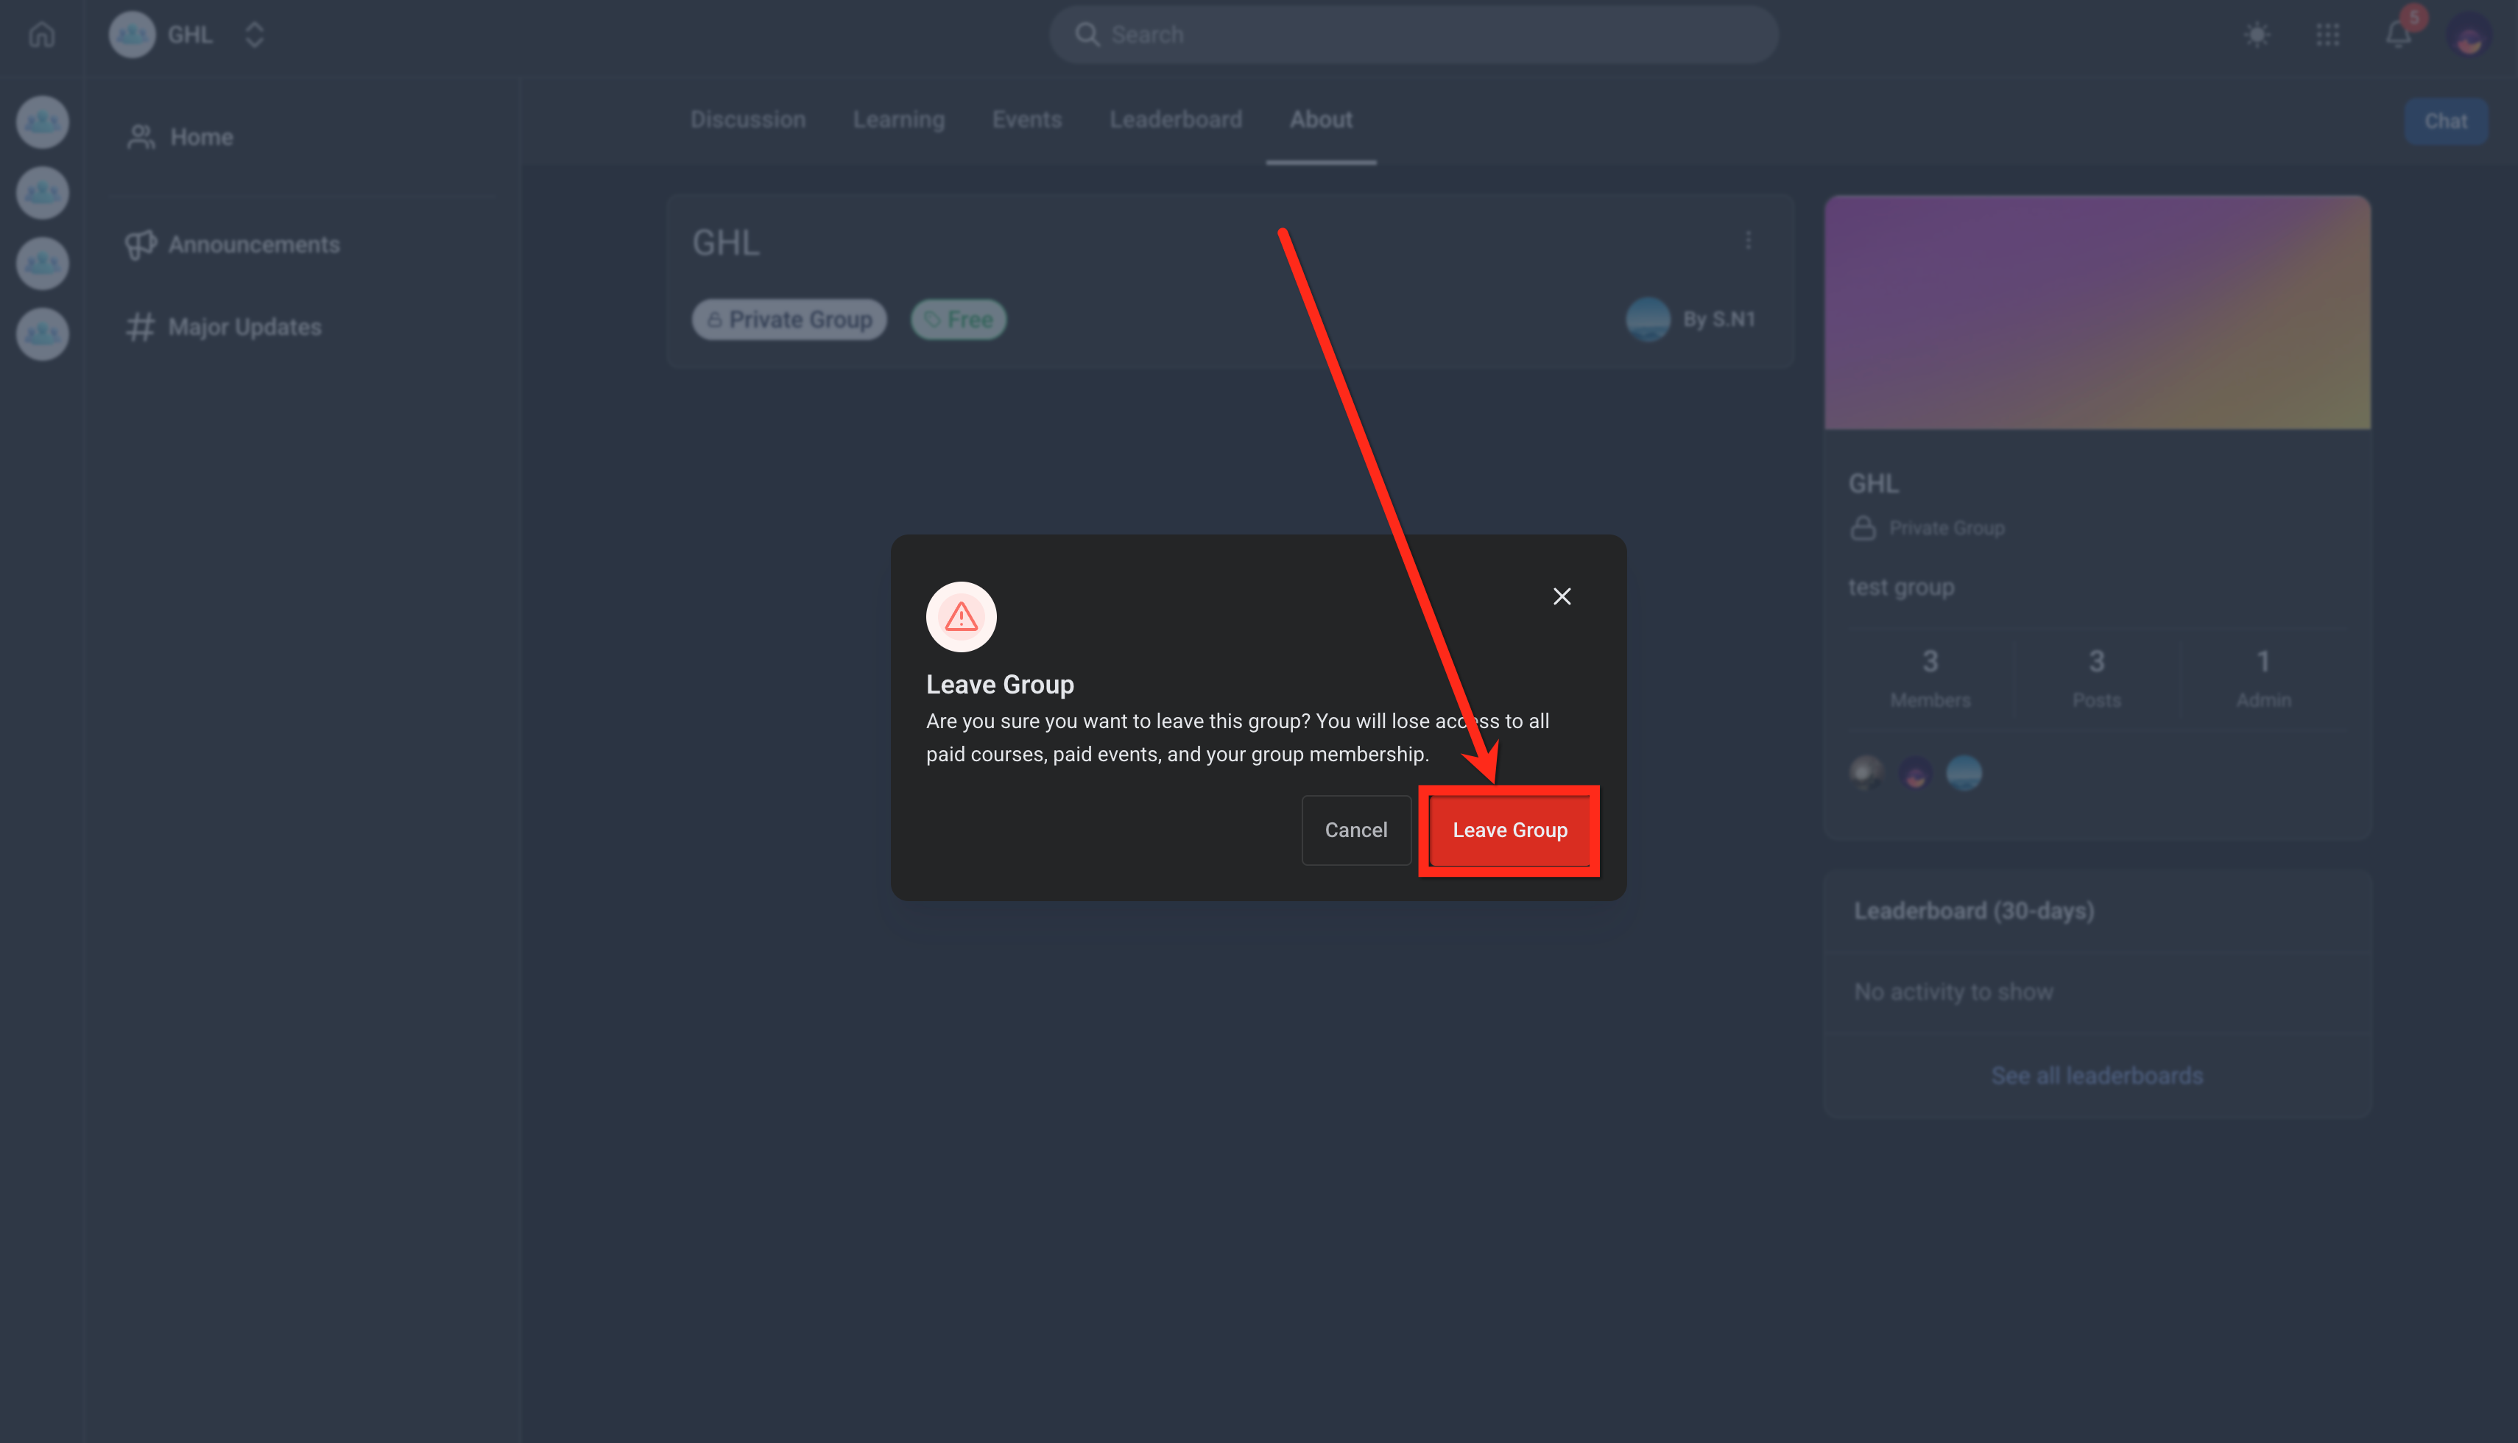Open the Learning tab
2518x1443 pixels.
pos(897,120)
